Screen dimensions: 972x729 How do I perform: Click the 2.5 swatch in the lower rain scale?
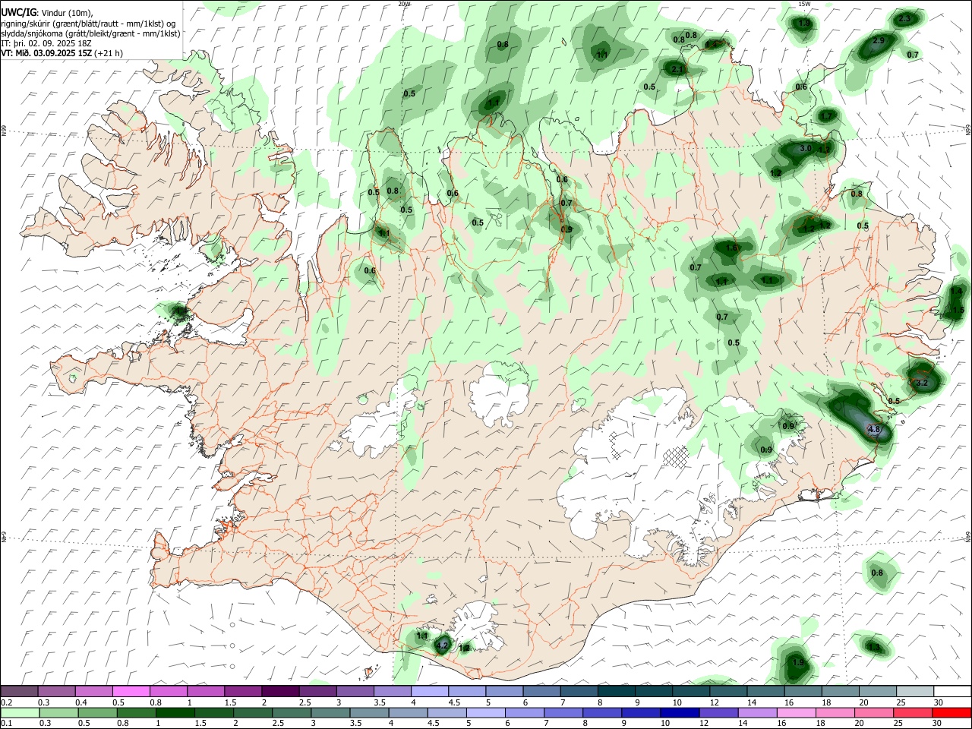[293, 713]
